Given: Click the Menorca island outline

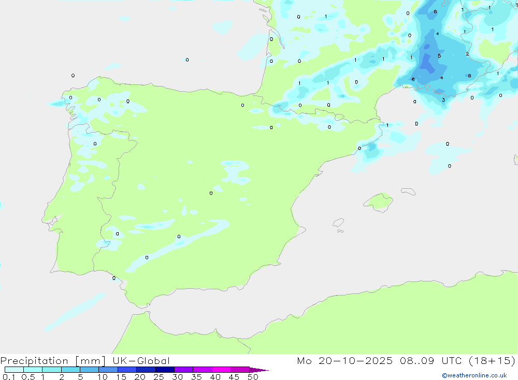Looking at the screenshot, I should [408, 191].
